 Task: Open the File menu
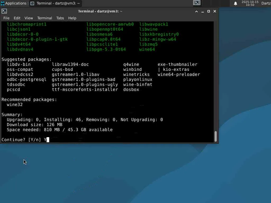[6, 18]
